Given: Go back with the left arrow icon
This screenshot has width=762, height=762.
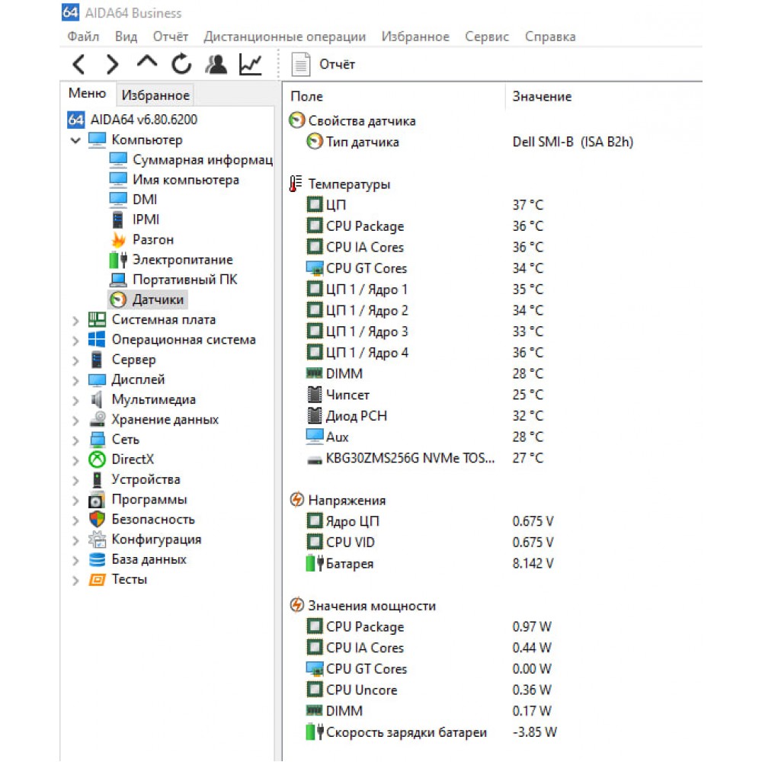Looking at the screenshot, I should (78, 64).
